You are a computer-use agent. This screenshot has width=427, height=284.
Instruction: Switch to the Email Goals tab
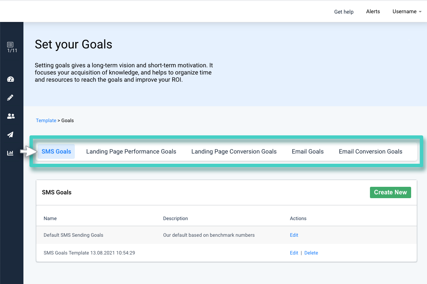pos(308,152)
